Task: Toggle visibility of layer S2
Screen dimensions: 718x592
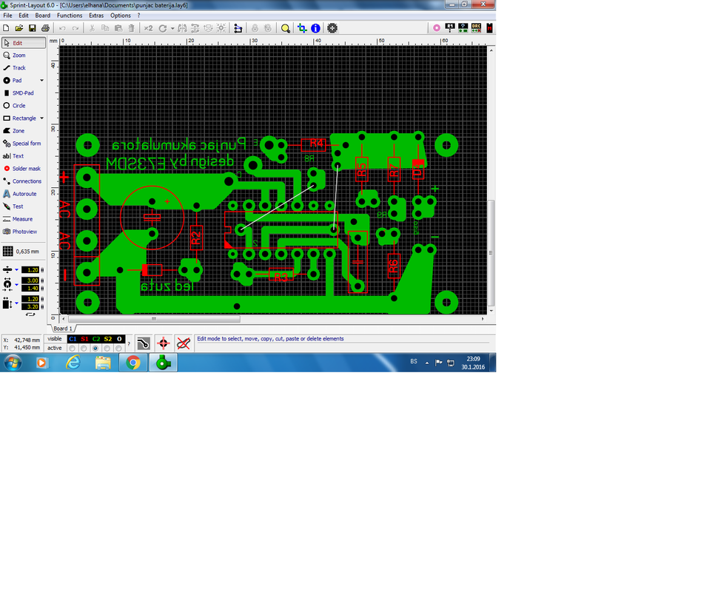Action: [x=107, y=339]
